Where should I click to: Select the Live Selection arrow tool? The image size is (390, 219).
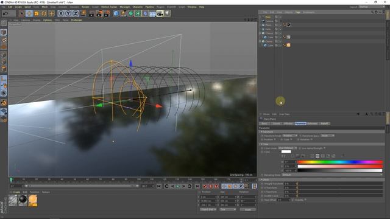22,13
